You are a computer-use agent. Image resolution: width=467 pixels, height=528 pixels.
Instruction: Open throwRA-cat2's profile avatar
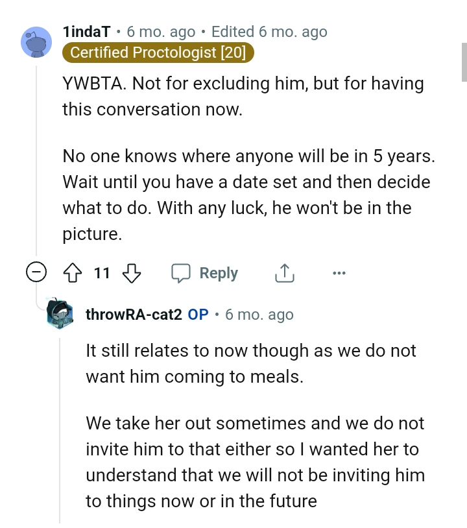click(x=63, y=315)
